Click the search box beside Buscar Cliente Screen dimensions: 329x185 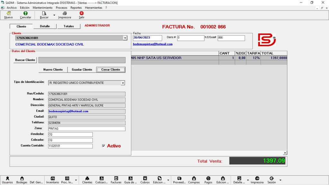82,60
